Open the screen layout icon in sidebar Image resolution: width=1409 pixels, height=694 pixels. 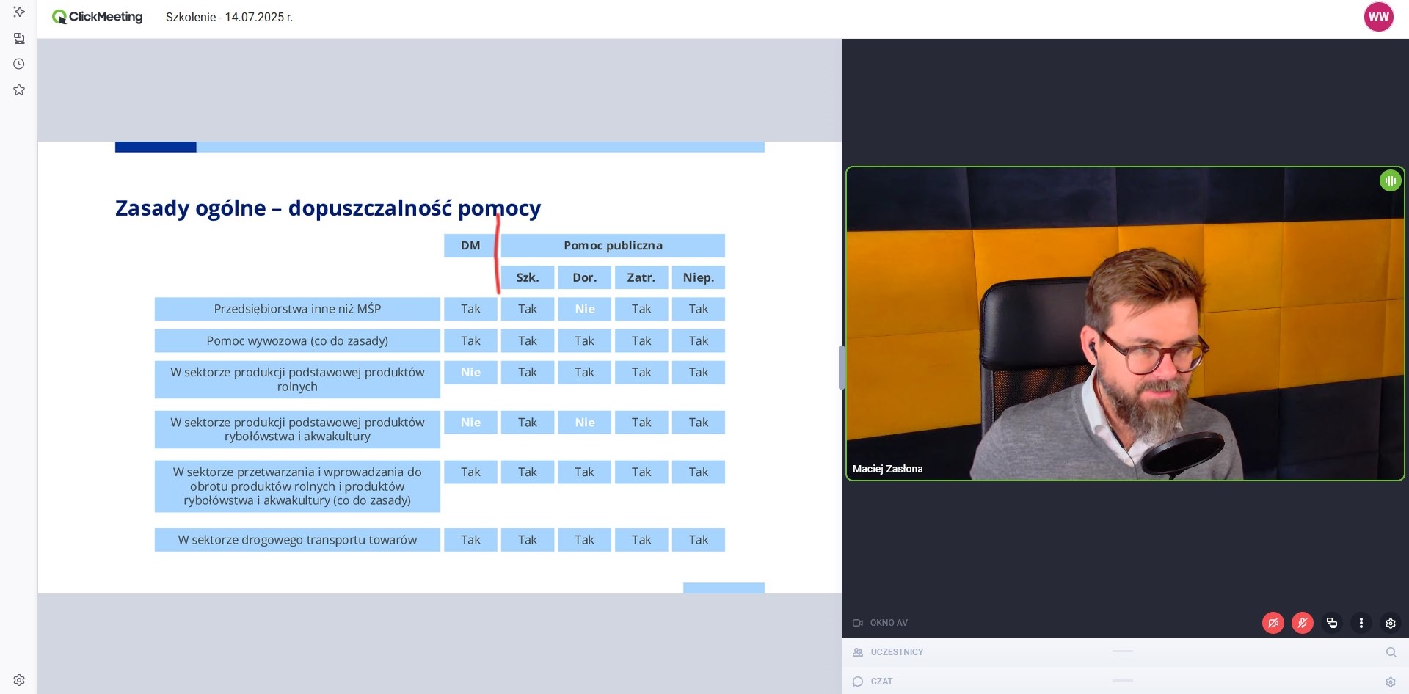19,38
